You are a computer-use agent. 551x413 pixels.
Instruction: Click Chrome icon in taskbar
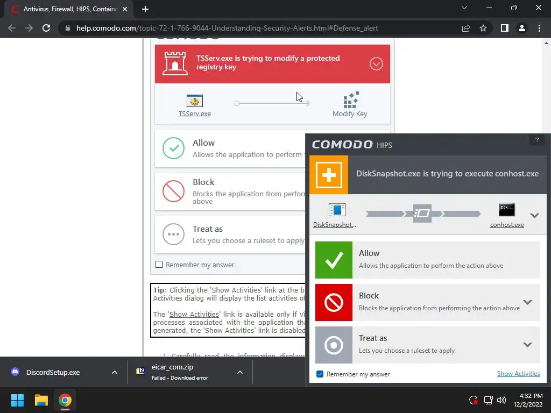[65, 400]
